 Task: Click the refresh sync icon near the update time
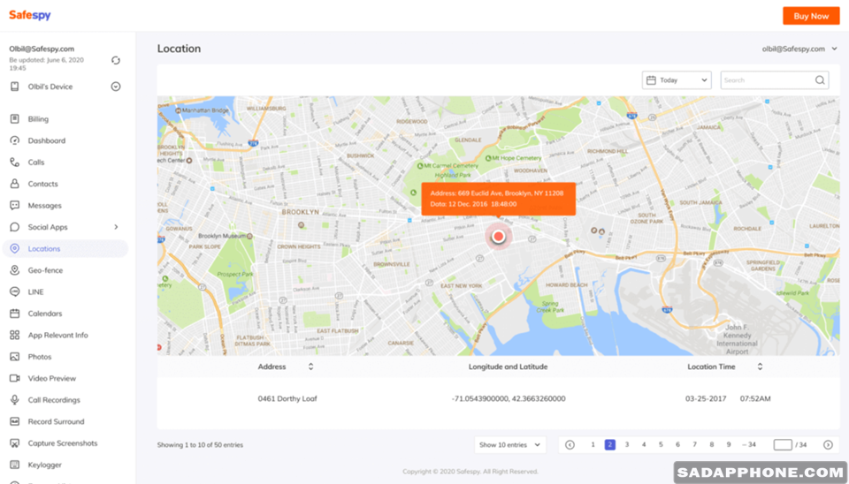click(115, 60)
